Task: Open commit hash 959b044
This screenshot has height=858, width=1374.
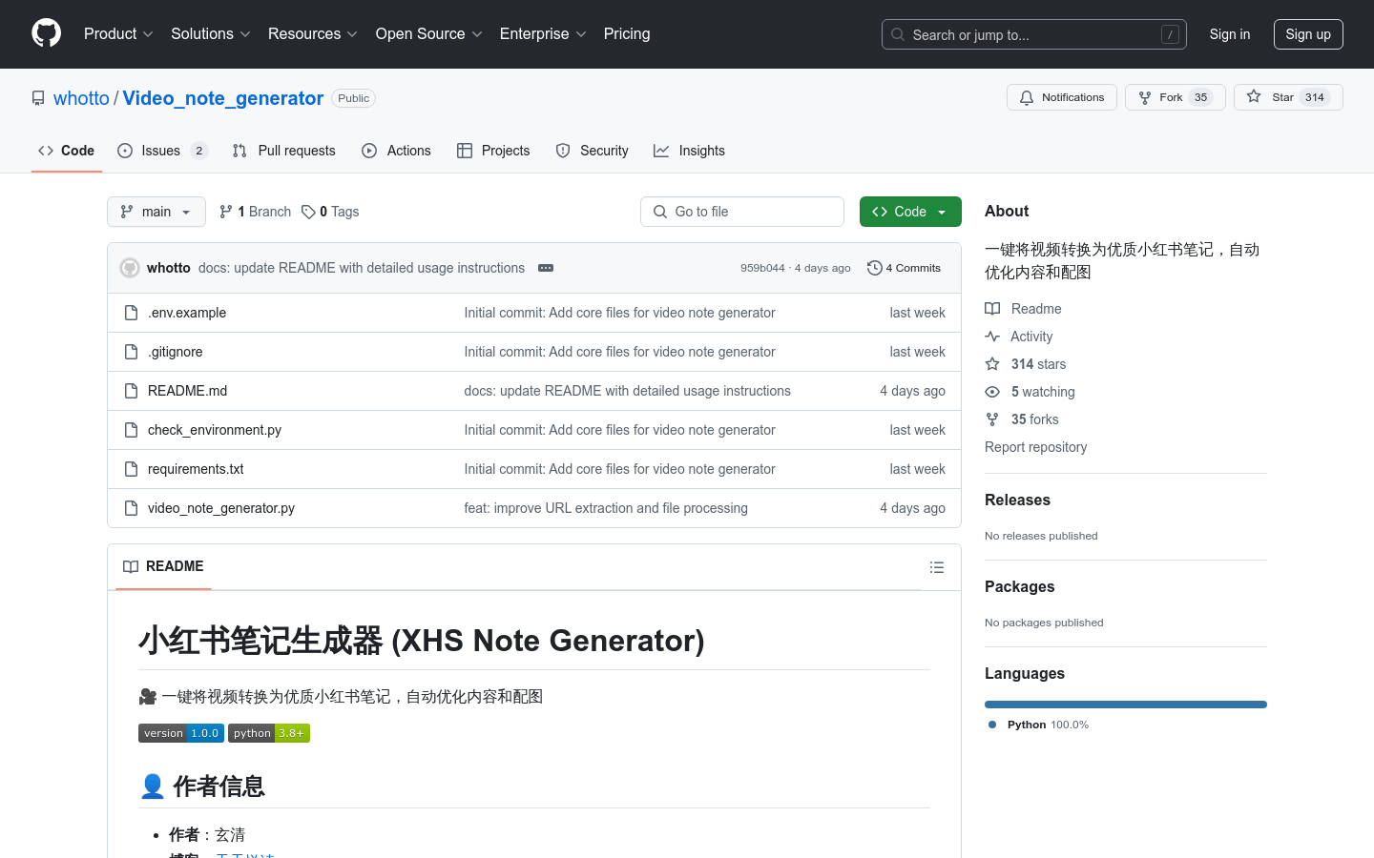Action: pos(762,268)
